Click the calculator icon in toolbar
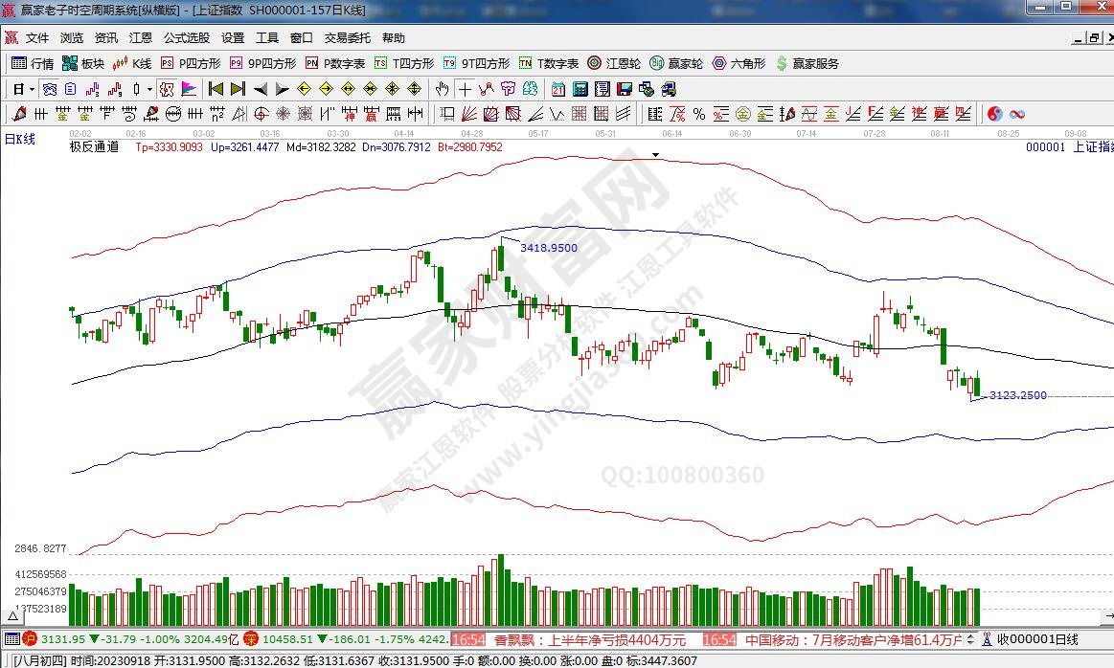Image resolution: width=1114 pixels, height=668 pixels. (x=580, y=89)
